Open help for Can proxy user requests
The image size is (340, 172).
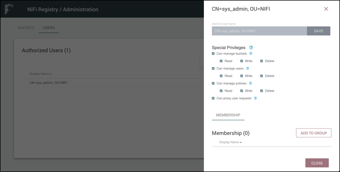point(255,98)
